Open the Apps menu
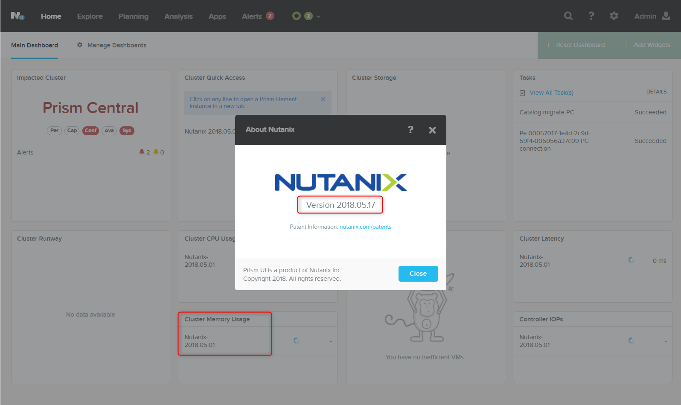This screenshot has width=681, height=405. pos(217,16)
